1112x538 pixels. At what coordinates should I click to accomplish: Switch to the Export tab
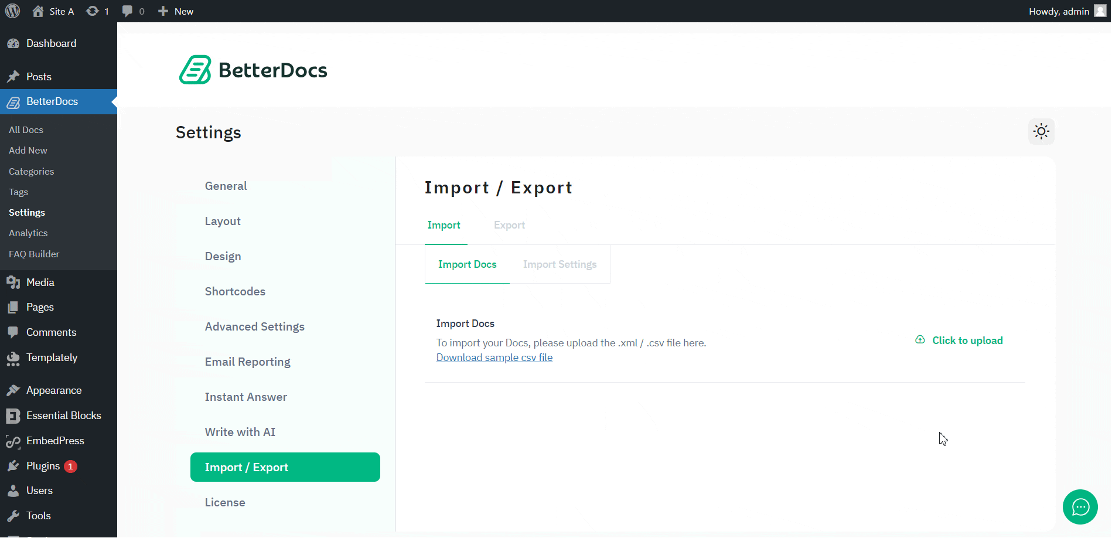point(509,224)
